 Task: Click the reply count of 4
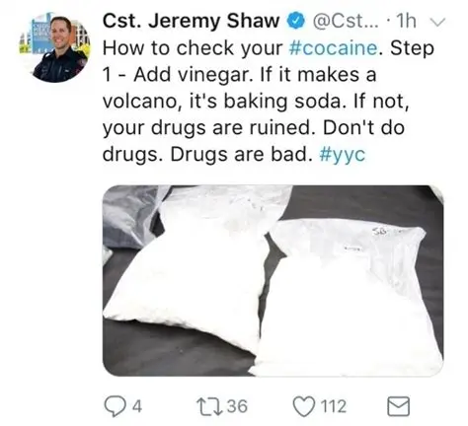[x=137, y=406]
